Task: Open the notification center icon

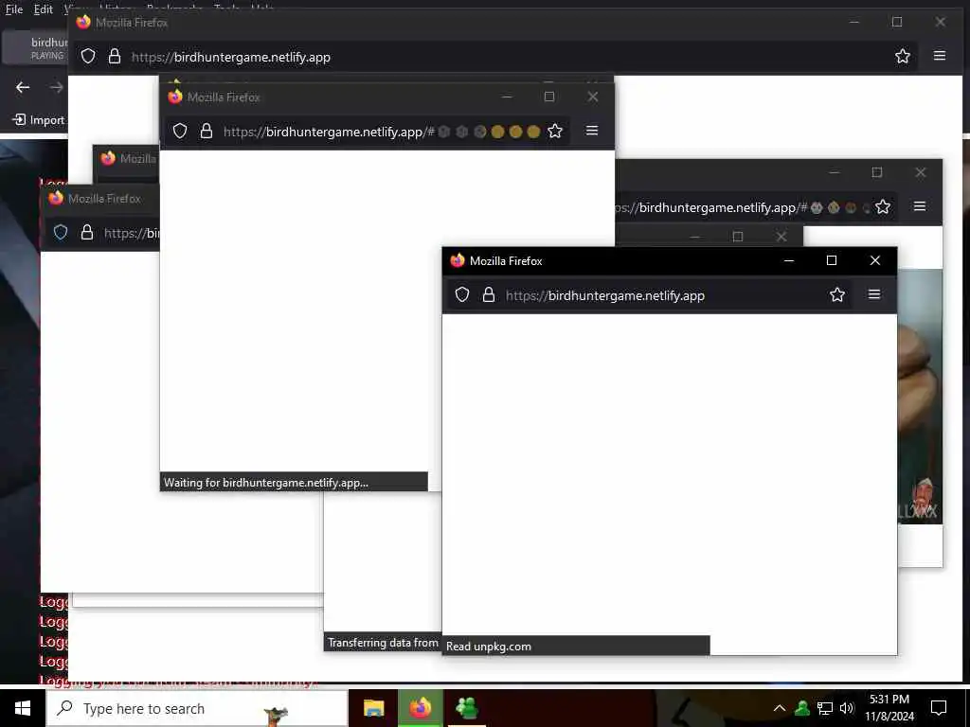Action: (939, 708)
